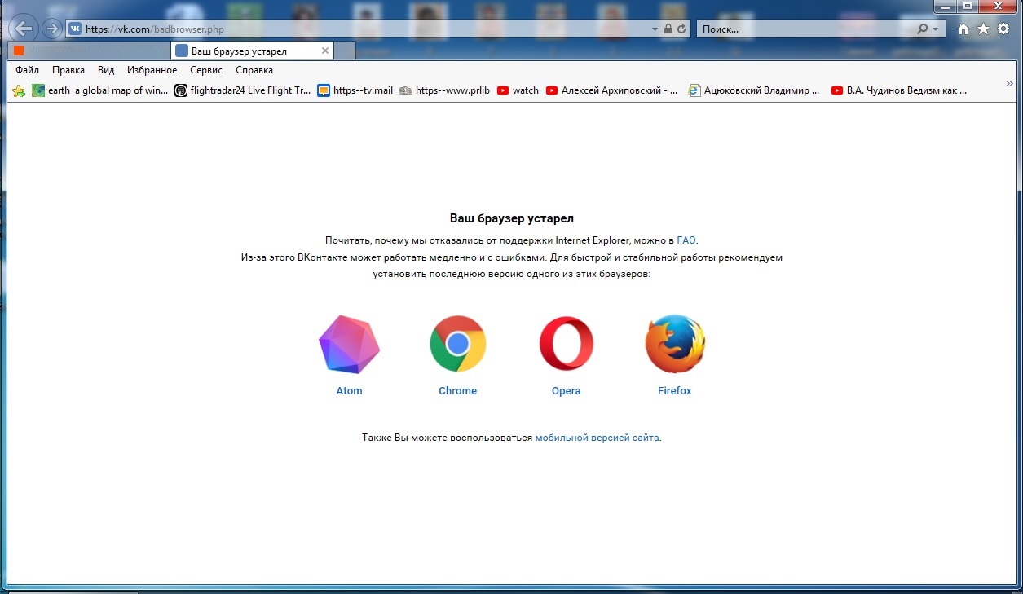Open the мобильной версией сайта link
1023x594 pixels.
pyautogui.click(x=597, y=438)
